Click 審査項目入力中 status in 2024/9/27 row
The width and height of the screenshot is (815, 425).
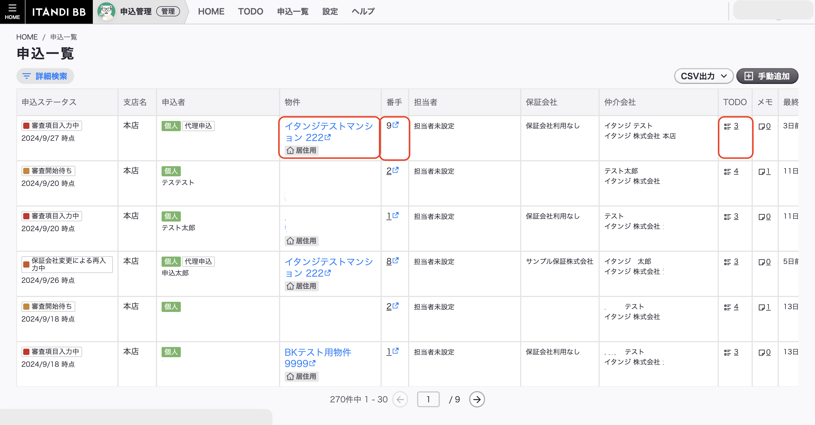52,125
